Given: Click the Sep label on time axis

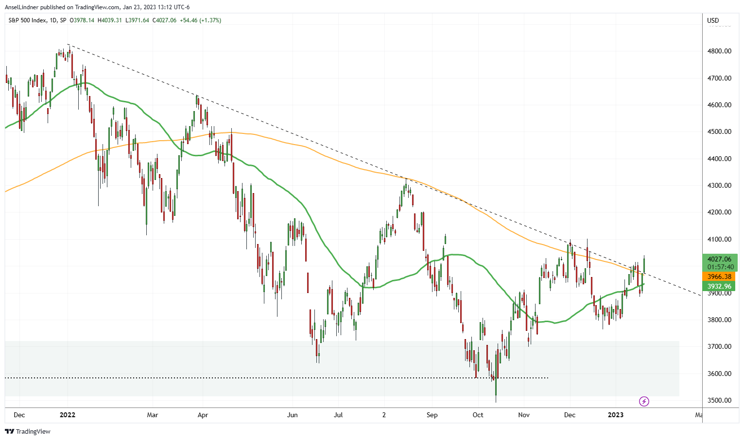Looking at the screenshot, I should (432, 415).
